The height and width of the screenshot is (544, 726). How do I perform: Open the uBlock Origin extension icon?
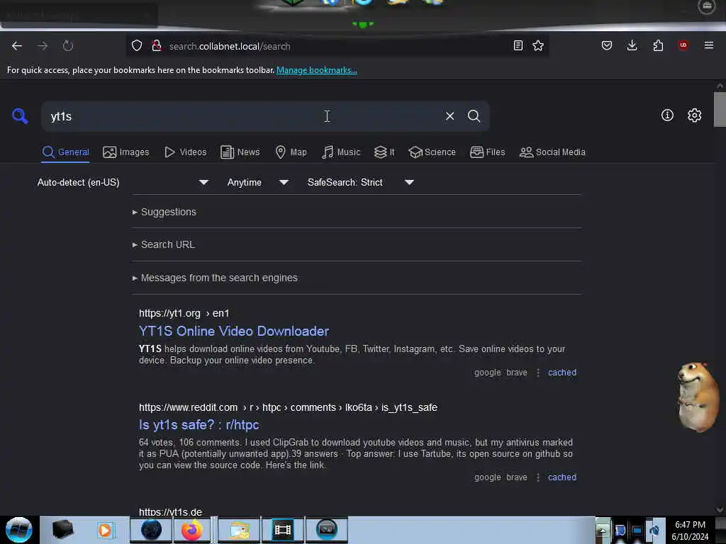click(683, 45)
